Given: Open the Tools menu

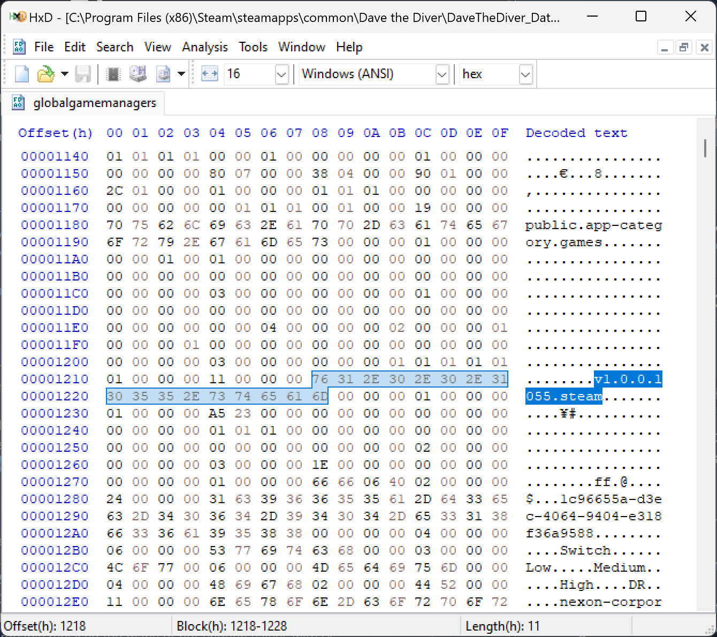Looking at the screenshot, I should tap(253, 47).
